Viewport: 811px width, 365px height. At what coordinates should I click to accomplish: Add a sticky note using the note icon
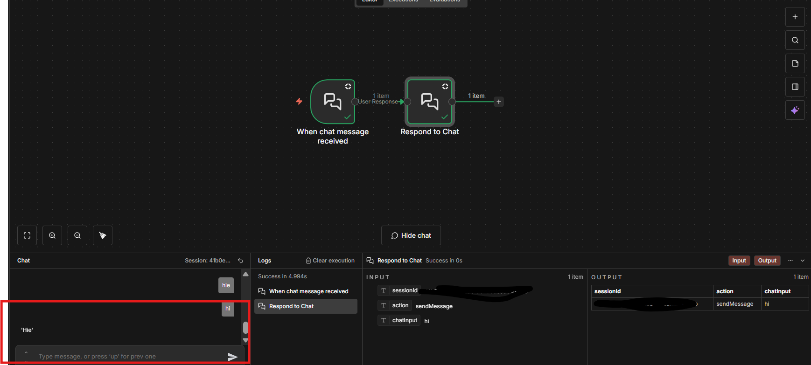point(795,63)
